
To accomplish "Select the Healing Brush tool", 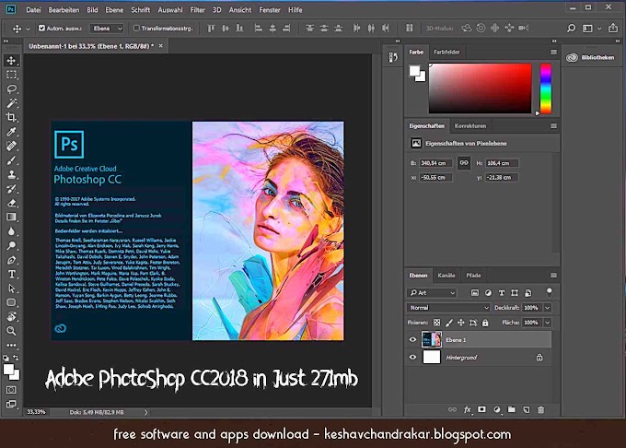I will click(11, 146).
